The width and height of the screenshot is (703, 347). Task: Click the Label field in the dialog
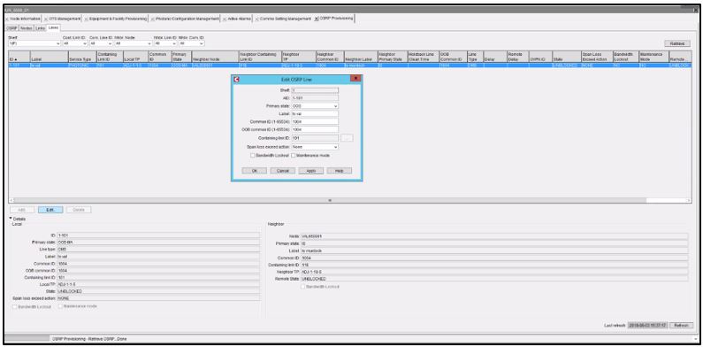315,114
